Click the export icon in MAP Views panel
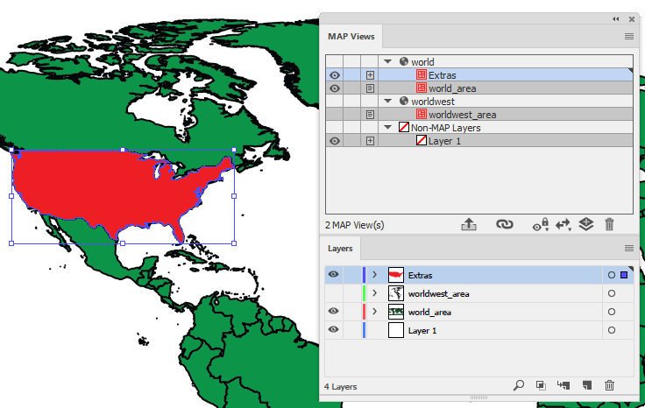The width and height of the screenshot is (645, 408). [x=469, y=224]
